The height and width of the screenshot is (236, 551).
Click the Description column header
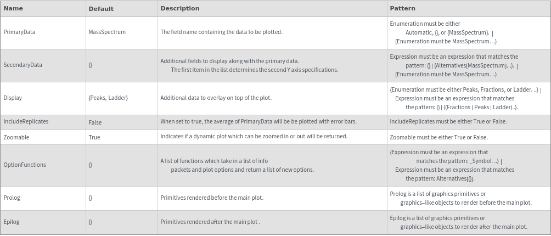(179, 9)
